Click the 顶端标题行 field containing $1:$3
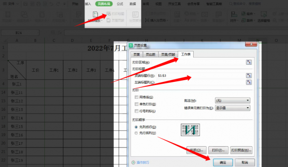Screen dimensions: 288x167 (x=201, y=75)
